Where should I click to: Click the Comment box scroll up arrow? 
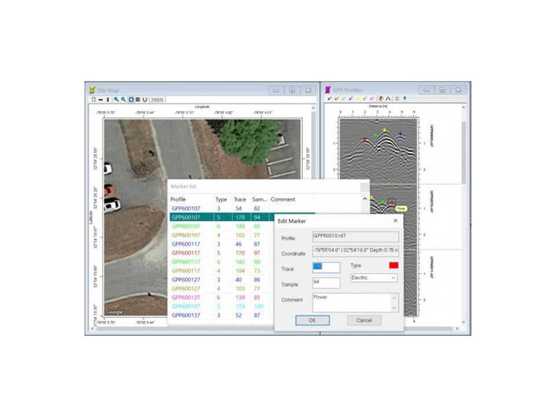click(x=394, y=298)
